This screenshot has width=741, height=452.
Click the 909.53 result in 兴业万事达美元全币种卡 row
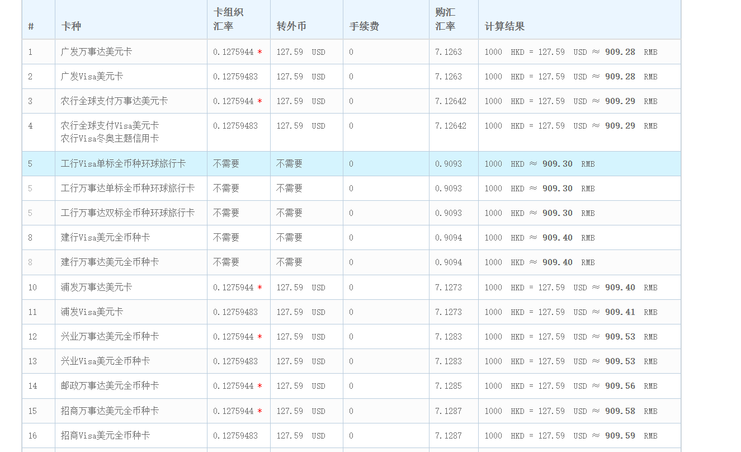tap(620, 337)
